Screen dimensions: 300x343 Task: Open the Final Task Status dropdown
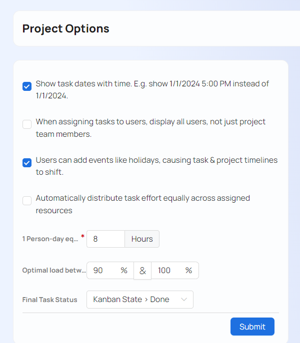click(139, 300)
